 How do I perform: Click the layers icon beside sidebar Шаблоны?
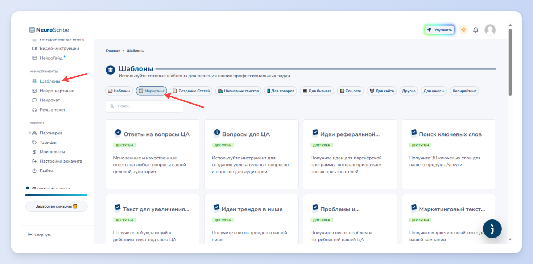click(x=34, y=81)
